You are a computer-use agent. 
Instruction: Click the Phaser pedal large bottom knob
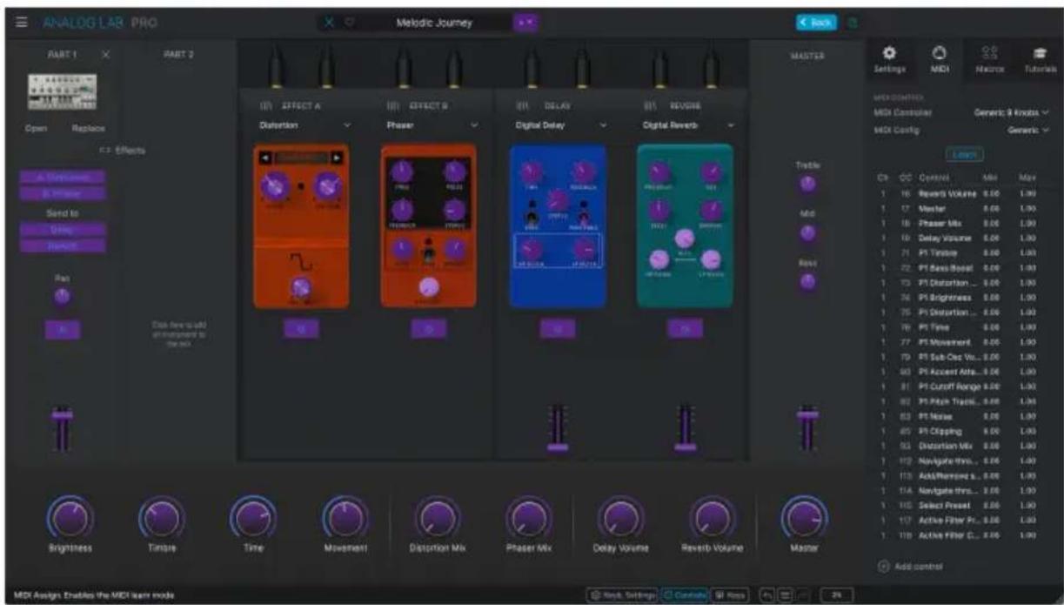pos(427,288)
